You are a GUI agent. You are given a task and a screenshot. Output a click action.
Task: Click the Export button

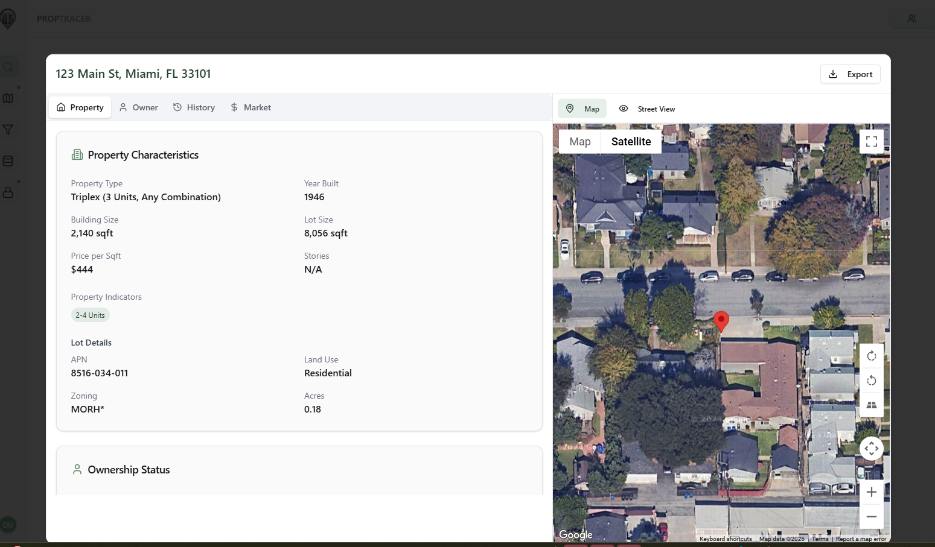pos(850,74)
